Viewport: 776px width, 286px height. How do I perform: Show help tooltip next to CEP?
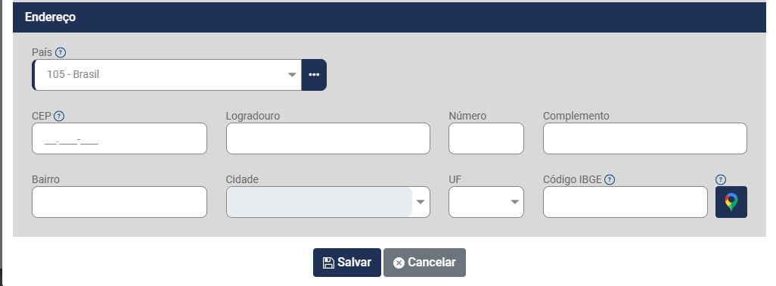pos(59,116)
